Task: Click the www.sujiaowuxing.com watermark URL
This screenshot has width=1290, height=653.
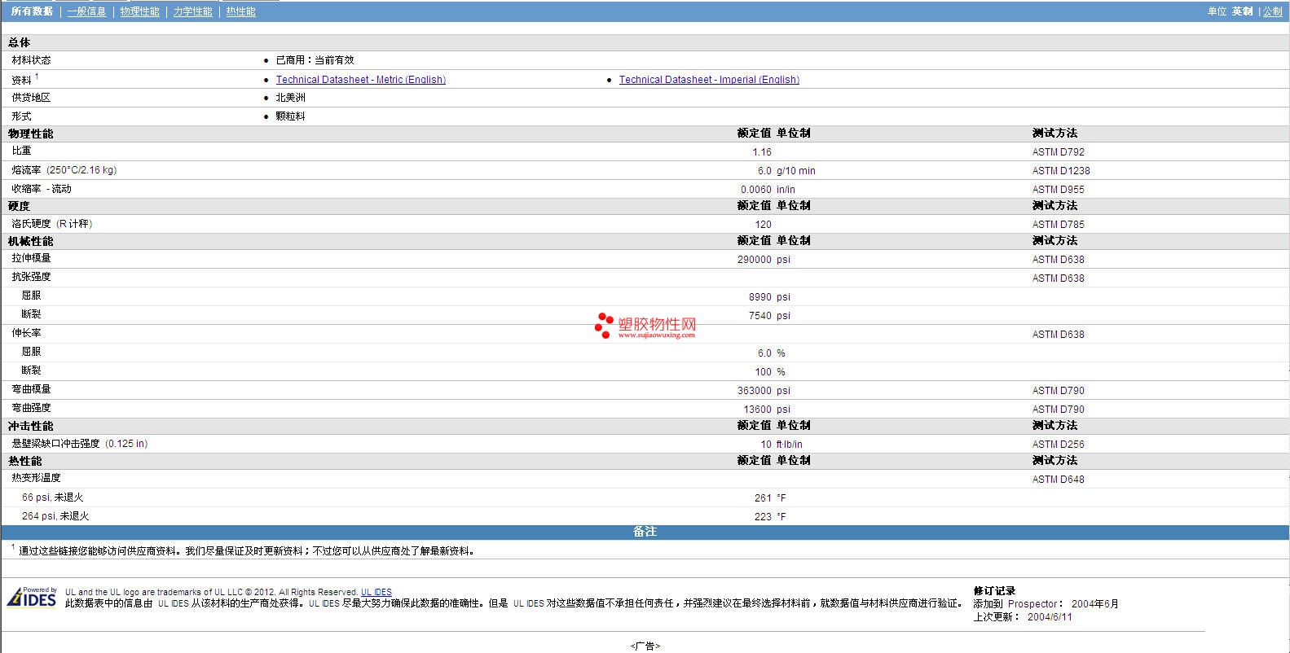Action: 656,335
